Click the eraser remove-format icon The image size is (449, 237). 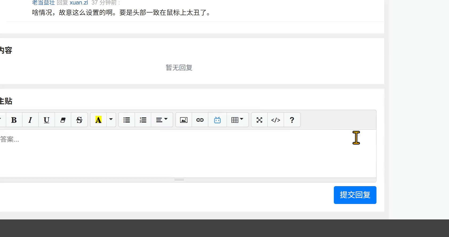[x=63, y=120]
